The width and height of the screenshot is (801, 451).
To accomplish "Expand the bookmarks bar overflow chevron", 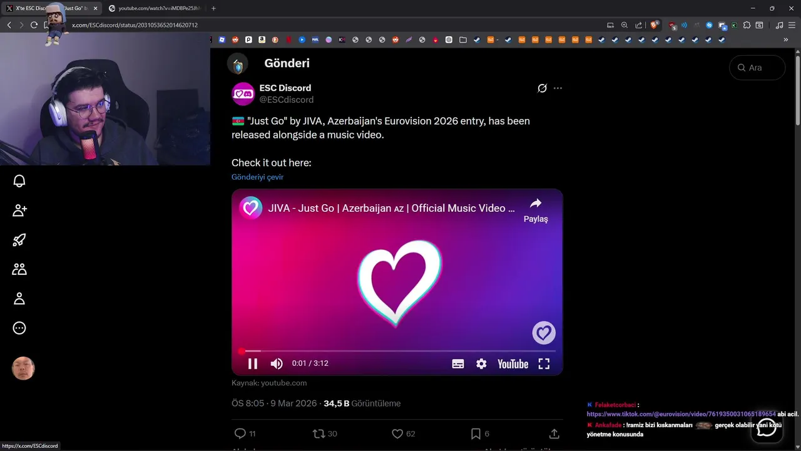I will click(785, 39).
